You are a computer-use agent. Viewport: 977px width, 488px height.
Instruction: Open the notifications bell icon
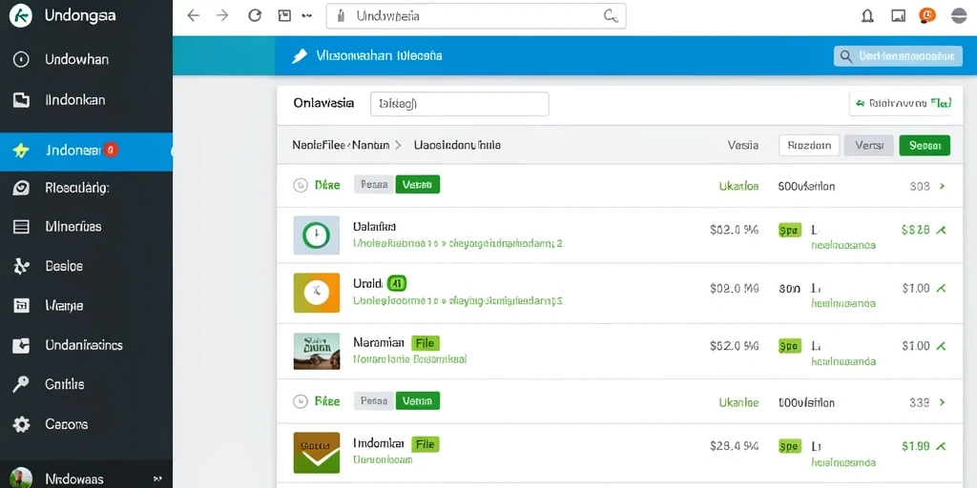pyautogui.click(x=866, y=16)
